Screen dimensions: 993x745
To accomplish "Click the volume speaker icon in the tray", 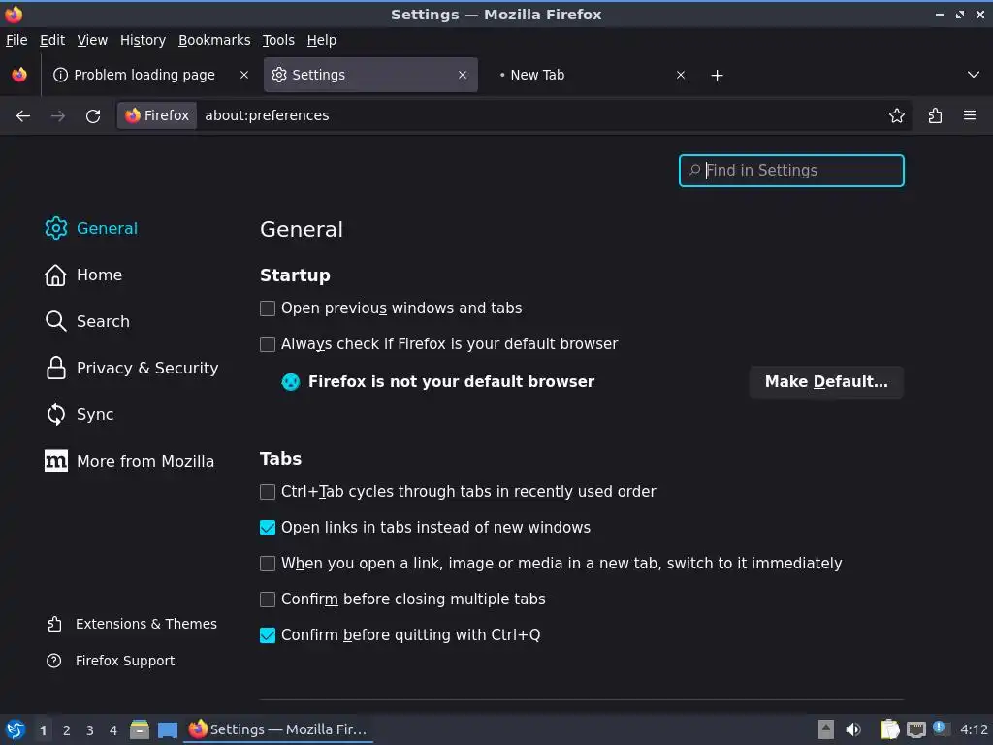I will 853,729.
